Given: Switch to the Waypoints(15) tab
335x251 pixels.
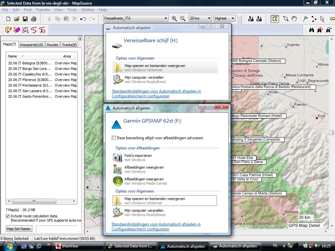Looking at the screenshot, I should (31, 45).
